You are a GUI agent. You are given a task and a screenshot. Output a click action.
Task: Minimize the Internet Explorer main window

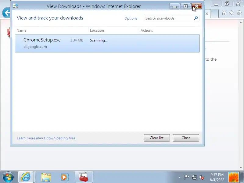click(216, 4)
